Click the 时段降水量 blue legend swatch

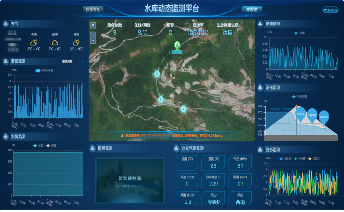tap(39, 71)
